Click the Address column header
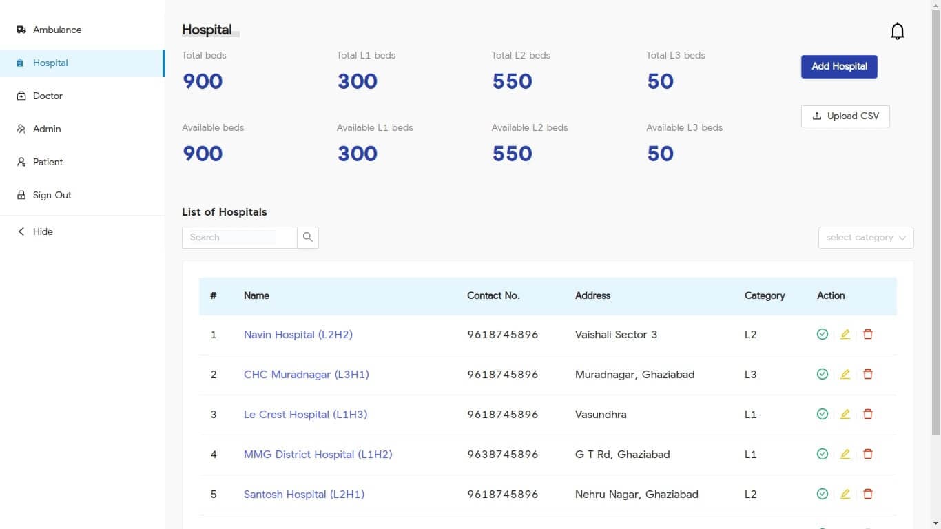941x529 pixels. point(592,295)
